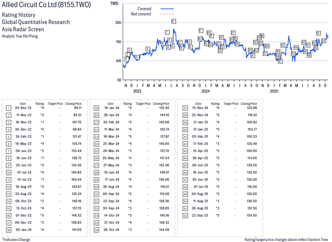Select chart marker 7 on the price chart

coord(167,32)
